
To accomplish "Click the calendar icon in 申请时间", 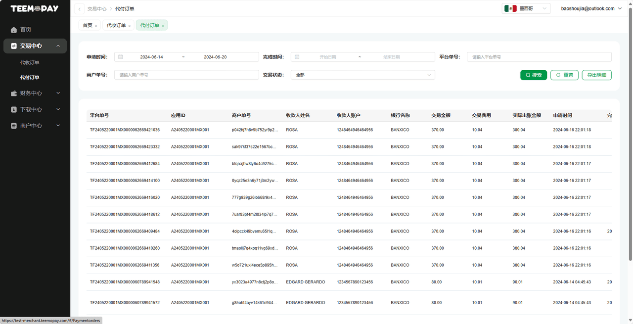I will [x=121, y=57].
